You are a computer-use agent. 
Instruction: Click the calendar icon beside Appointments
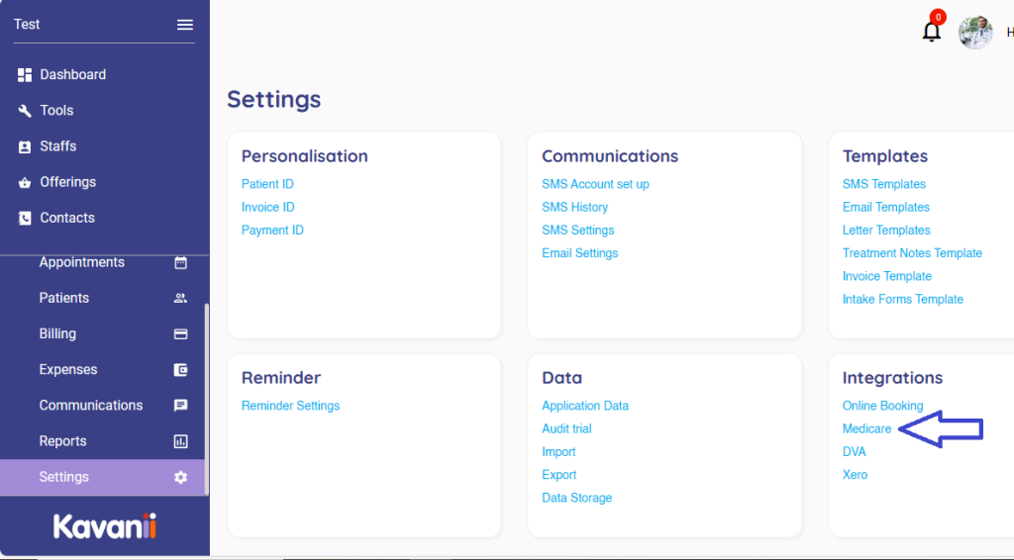coord(180,262)
